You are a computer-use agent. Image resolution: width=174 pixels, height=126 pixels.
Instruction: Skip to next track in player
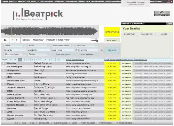[17, 40]
